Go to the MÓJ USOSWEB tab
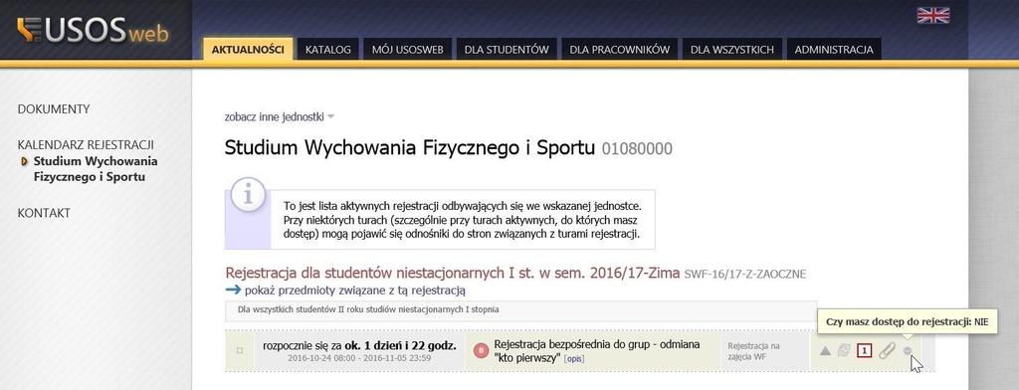This screenshot has height=390, width=1019. (407, 50)
